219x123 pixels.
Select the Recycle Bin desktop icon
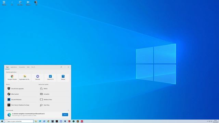click(x=4, y=3)
